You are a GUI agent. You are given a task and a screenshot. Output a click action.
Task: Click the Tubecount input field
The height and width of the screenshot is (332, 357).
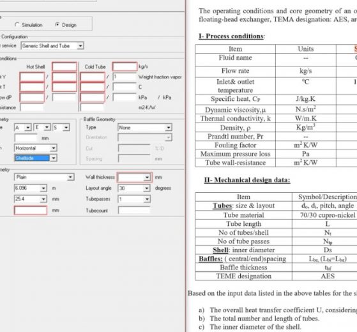tap(134, 210)
